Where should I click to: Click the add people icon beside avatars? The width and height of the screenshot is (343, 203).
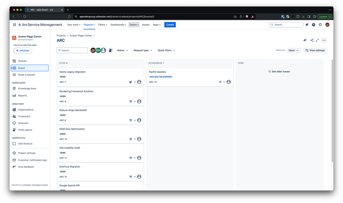110,50
